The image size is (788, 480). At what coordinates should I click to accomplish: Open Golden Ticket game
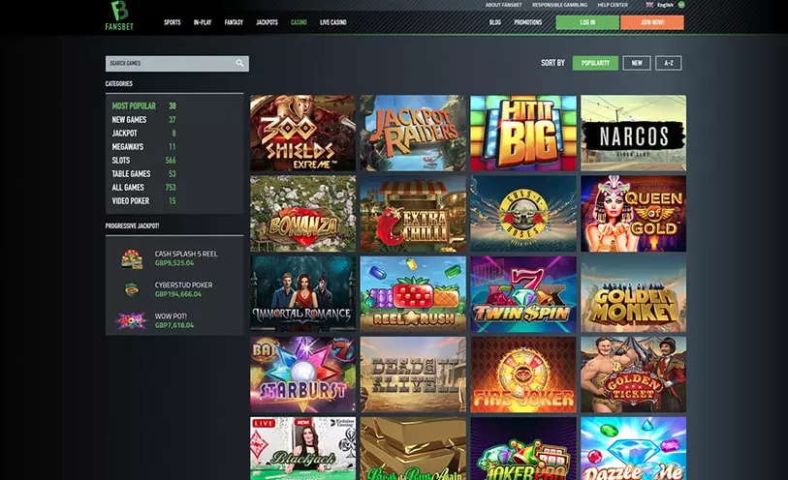(x=633, y=375)
